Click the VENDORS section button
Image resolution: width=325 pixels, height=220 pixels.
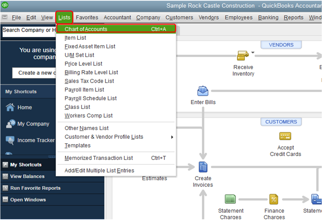[281, 45]
